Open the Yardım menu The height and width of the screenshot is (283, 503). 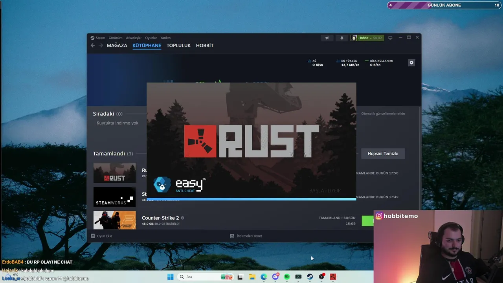point(165,38)
